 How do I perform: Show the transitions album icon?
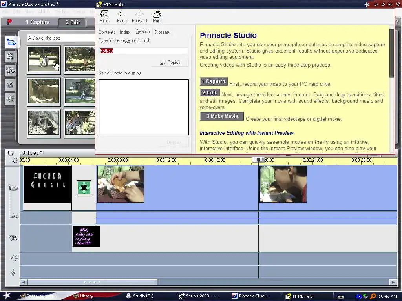(11, 56)
